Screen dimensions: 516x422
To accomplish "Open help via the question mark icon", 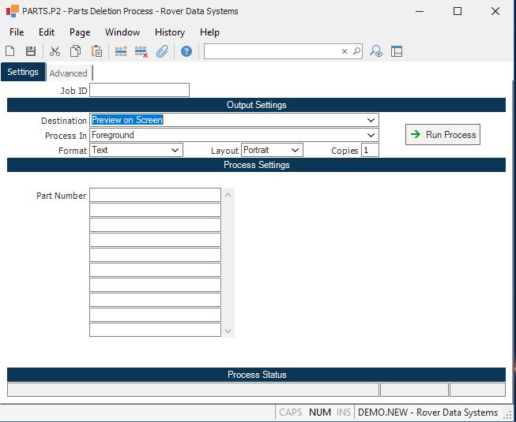I will point(186,51).
